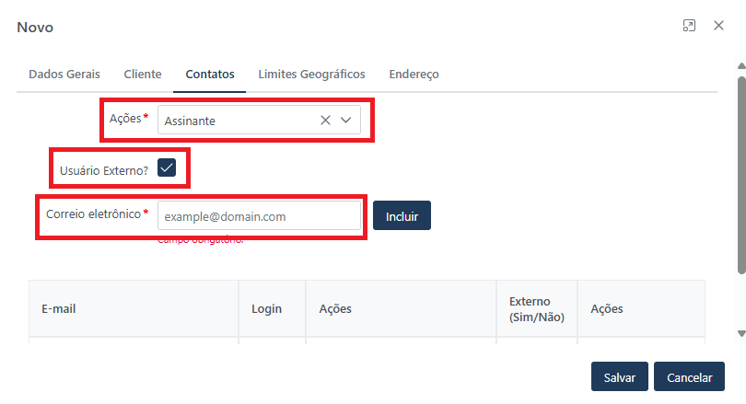746x404 pixels.
Task: Expand the Novo dialog to fullscreen
Action: tap(689, 26)
